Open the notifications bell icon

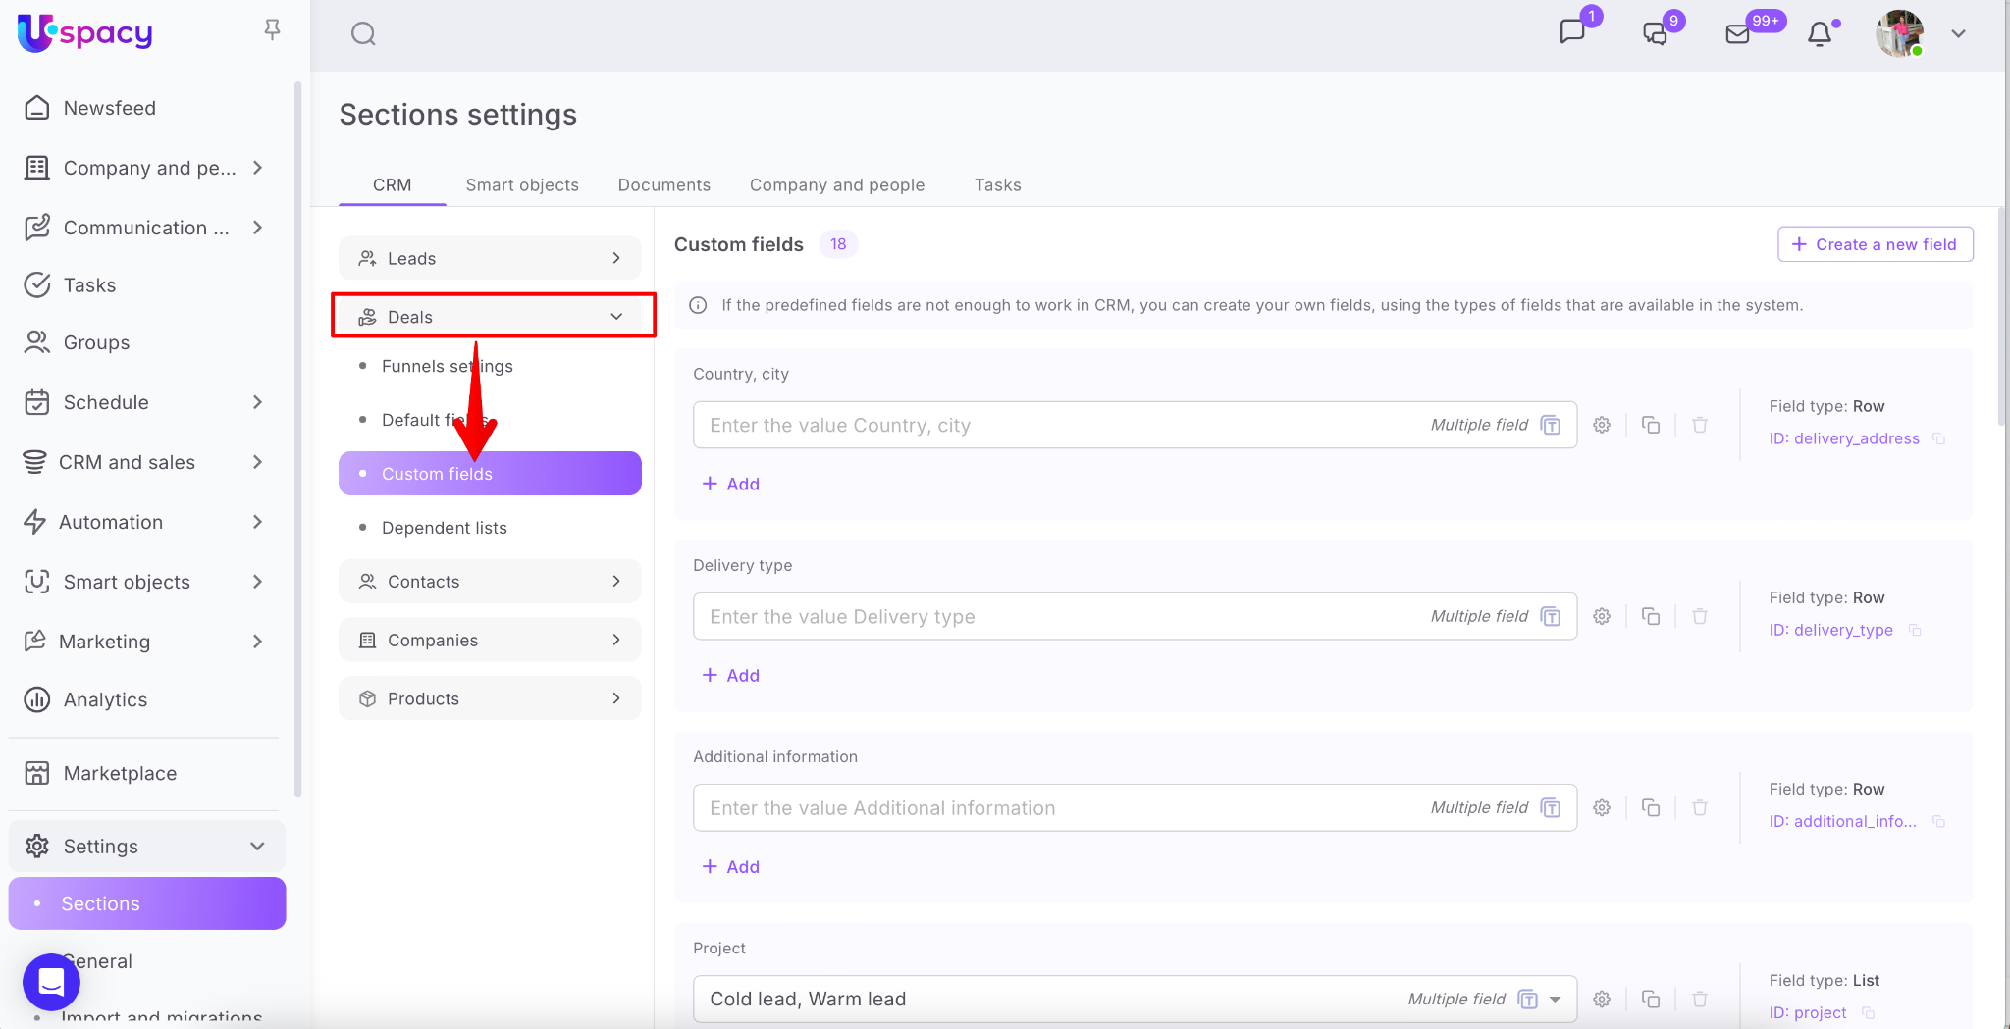1820,34
